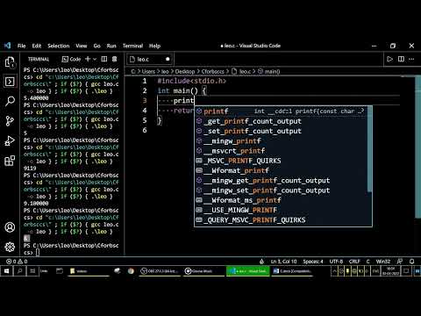421x316 pixels.
Task: Expand Read More arrow on printf suggestion
Action: point(361,111)
